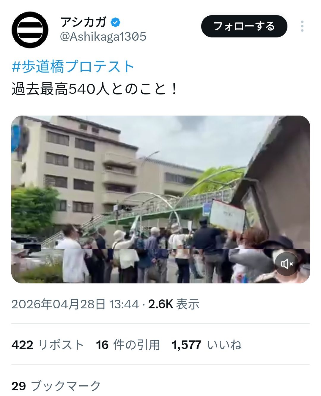Tap the フォローする button
Viewport: 321px width, 396px height.
click(x=244, y=26)
